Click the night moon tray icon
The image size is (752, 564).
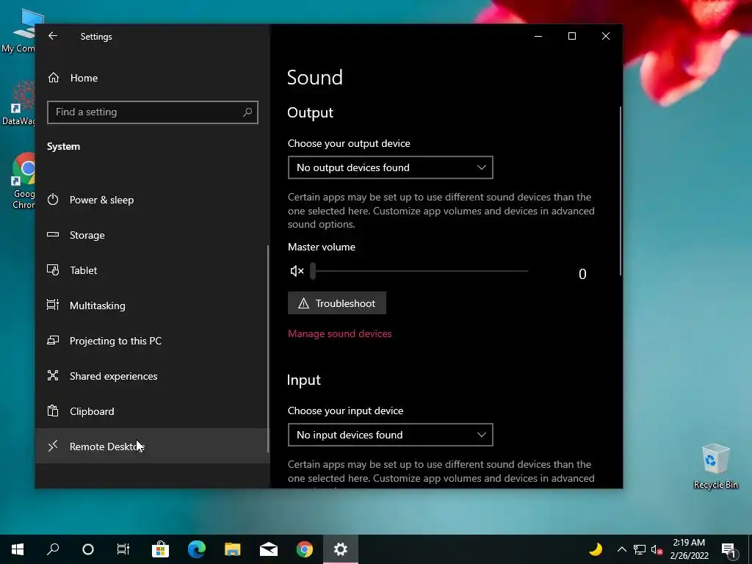click(x=596, y=549)
